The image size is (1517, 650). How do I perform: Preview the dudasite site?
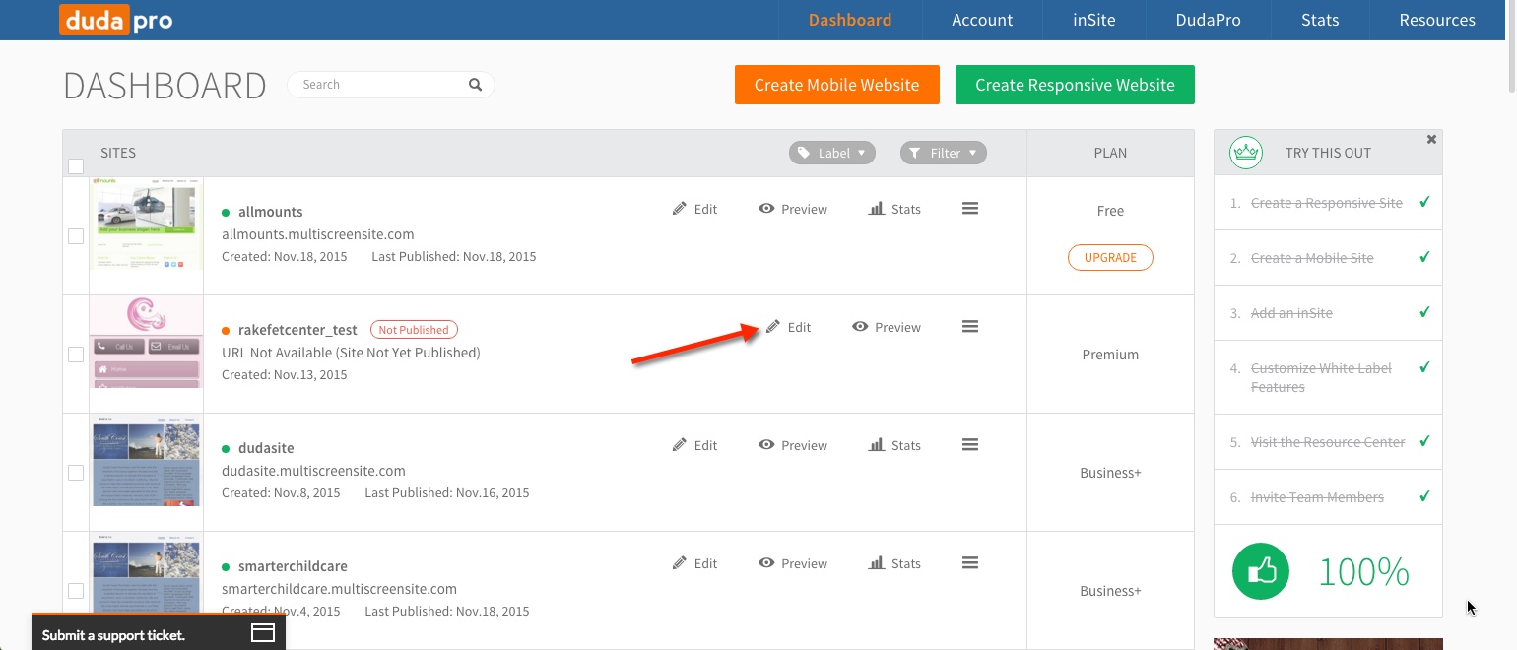(793, 445)
